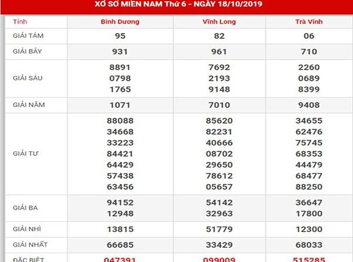Click the Trà Vinh province header
The image size is (353, 262).
(309, 22)
